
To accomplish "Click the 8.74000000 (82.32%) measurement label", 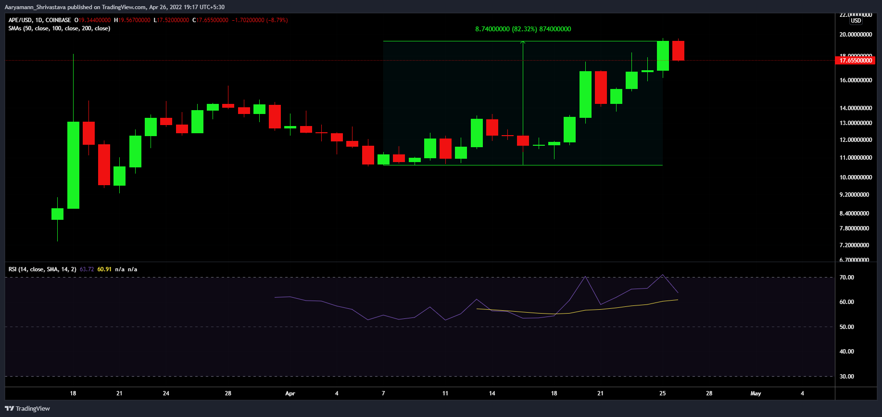I will [x=523, y=29].
